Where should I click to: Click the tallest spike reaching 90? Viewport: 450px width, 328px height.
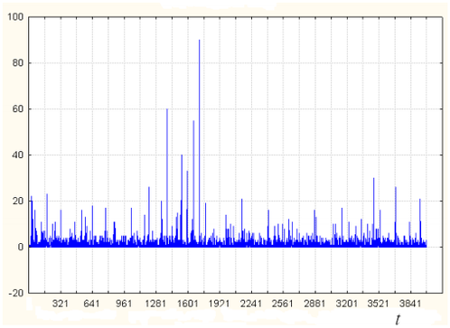click(199, 143)
